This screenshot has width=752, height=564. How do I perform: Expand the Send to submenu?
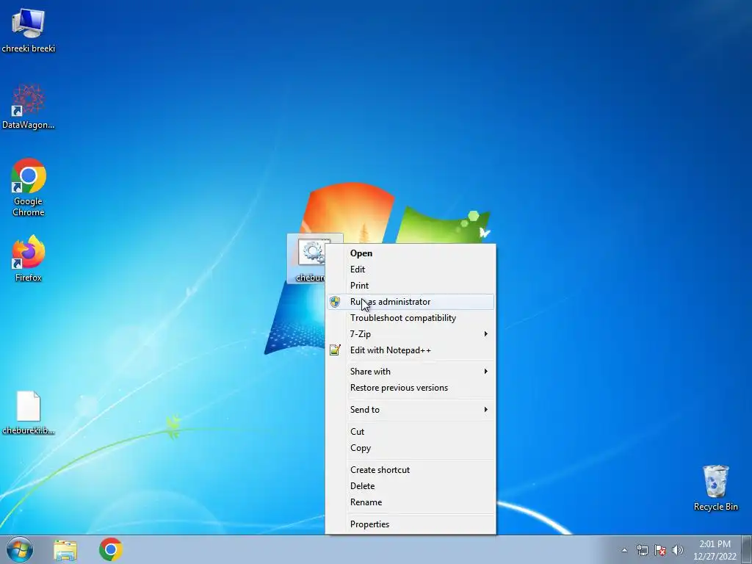[x=411, y=410]
